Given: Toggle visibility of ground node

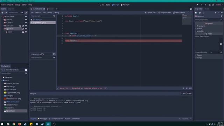Looking at the screenshot, I should coord(26,20).
